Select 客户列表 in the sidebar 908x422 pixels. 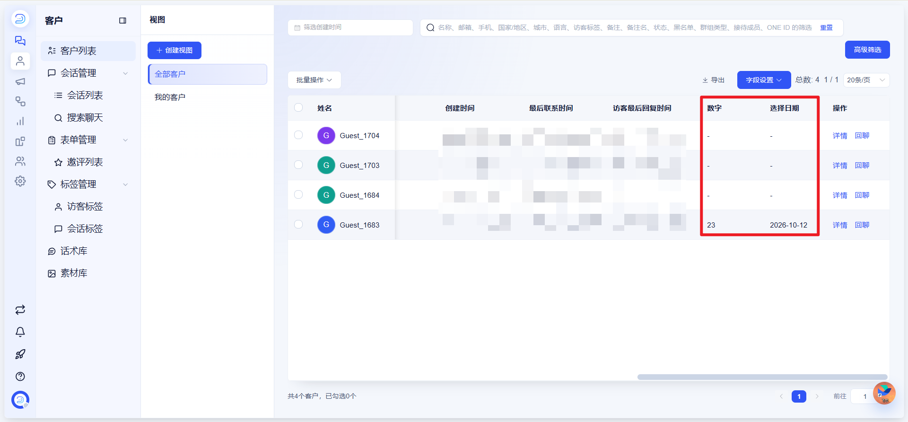[88, 51]
